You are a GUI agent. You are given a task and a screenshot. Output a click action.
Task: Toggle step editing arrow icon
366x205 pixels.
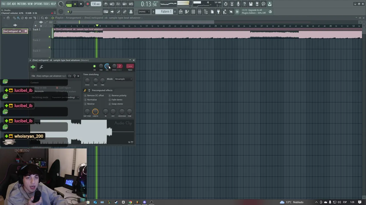point(112,12)
